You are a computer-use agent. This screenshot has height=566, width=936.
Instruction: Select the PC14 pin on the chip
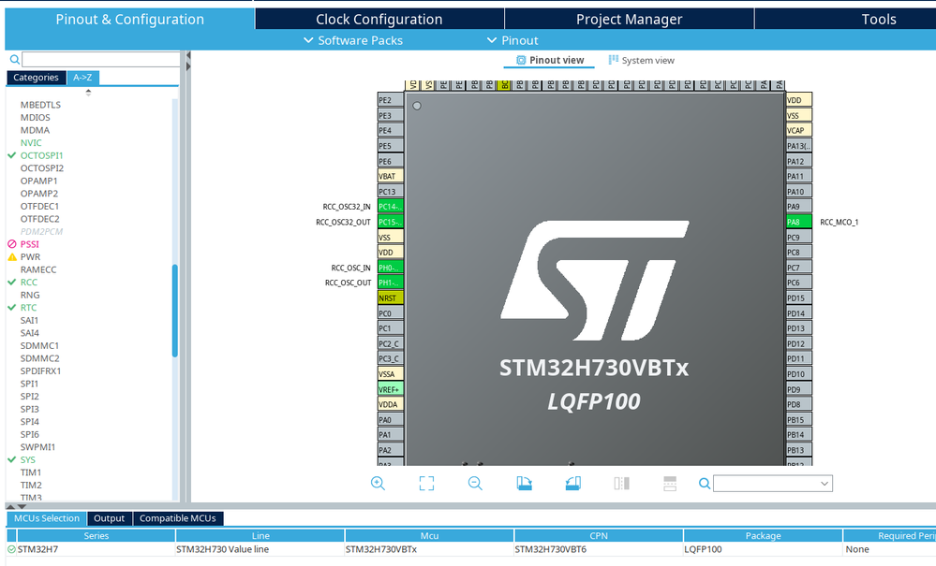pyautogui.click(x=391, y=207)
